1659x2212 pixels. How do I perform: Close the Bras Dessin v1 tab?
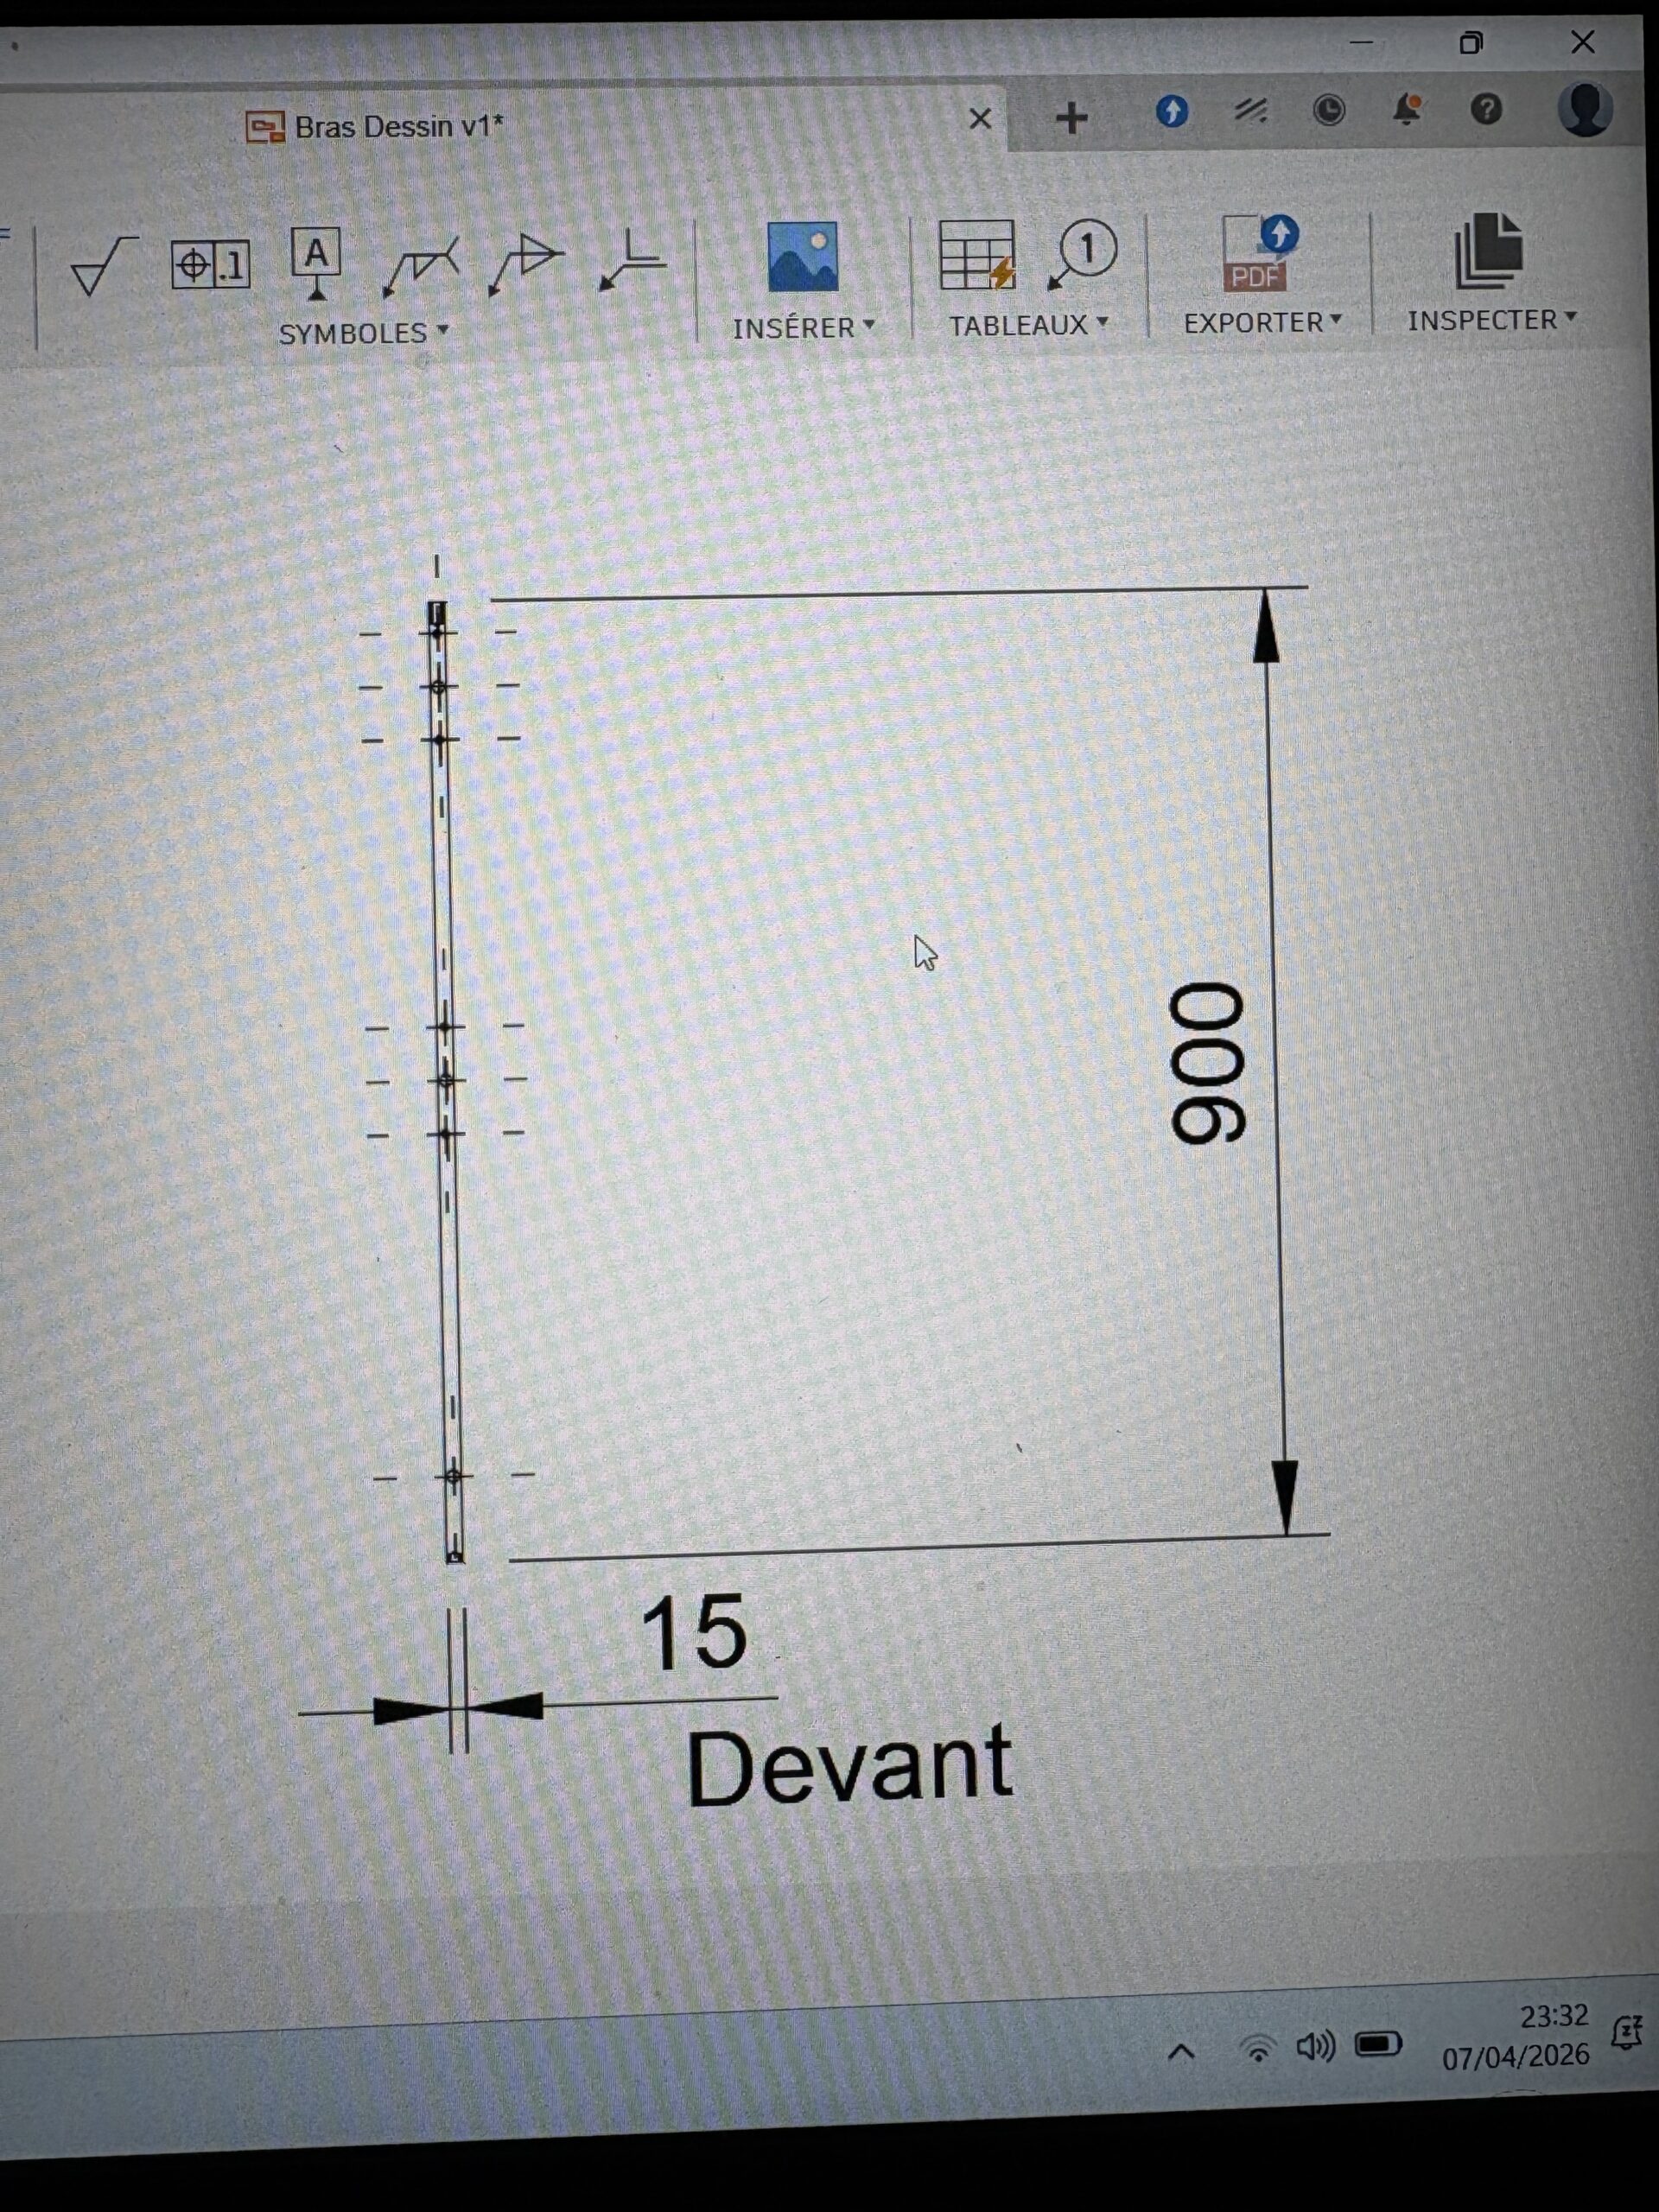[980, 119]
